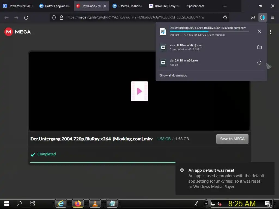Open folder for vlc-3.0.18-win64(1).exe
Image resolution: width=279 pixels, height=209 pixels.
click(259, 47)
